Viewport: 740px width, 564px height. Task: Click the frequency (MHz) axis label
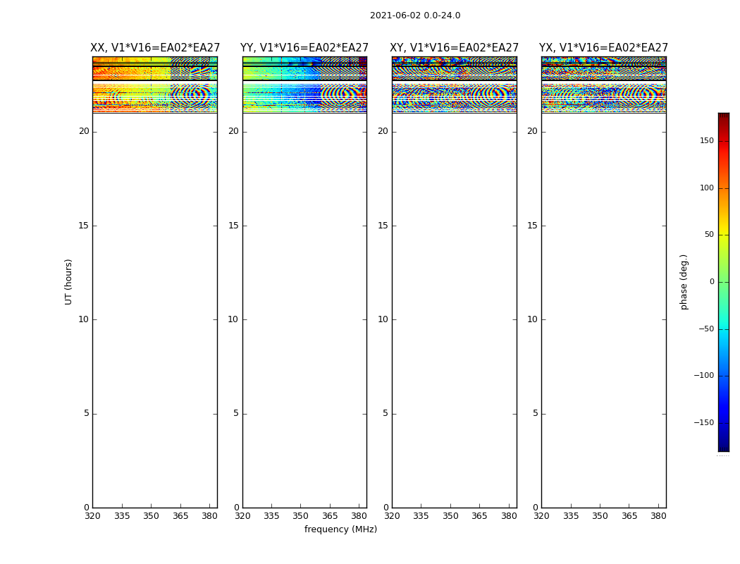click(340, 529)
